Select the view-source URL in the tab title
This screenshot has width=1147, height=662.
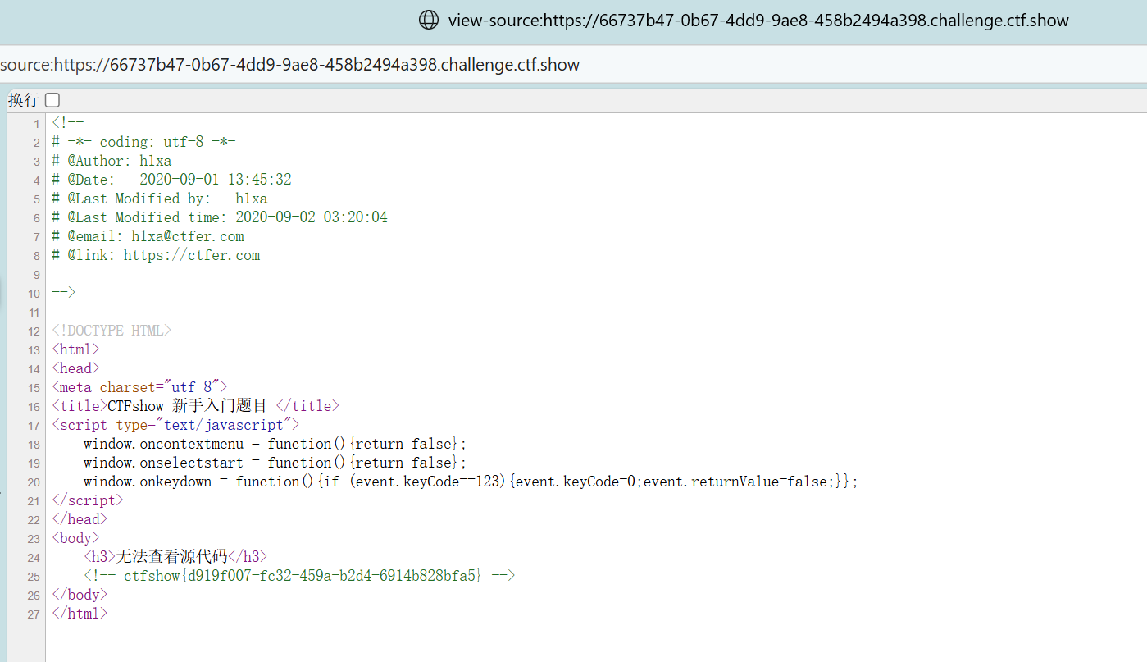(x=758, y=20)
